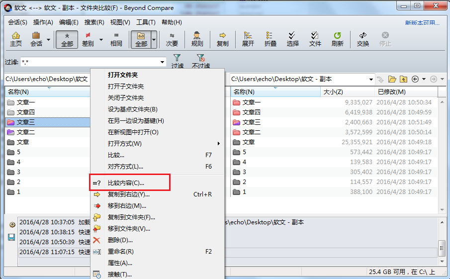
Task: Expand the right folder path dropdown
Action: click(371, 79)
